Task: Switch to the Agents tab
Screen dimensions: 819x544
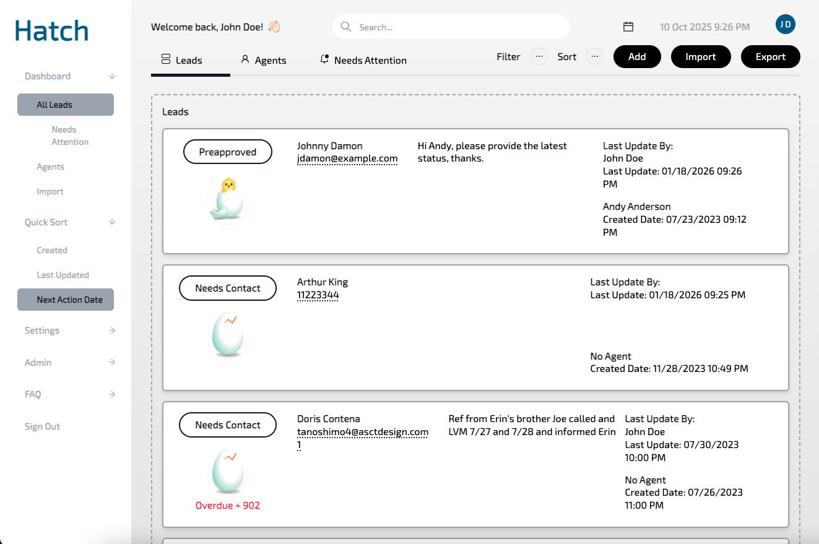Action: (264, 60)
